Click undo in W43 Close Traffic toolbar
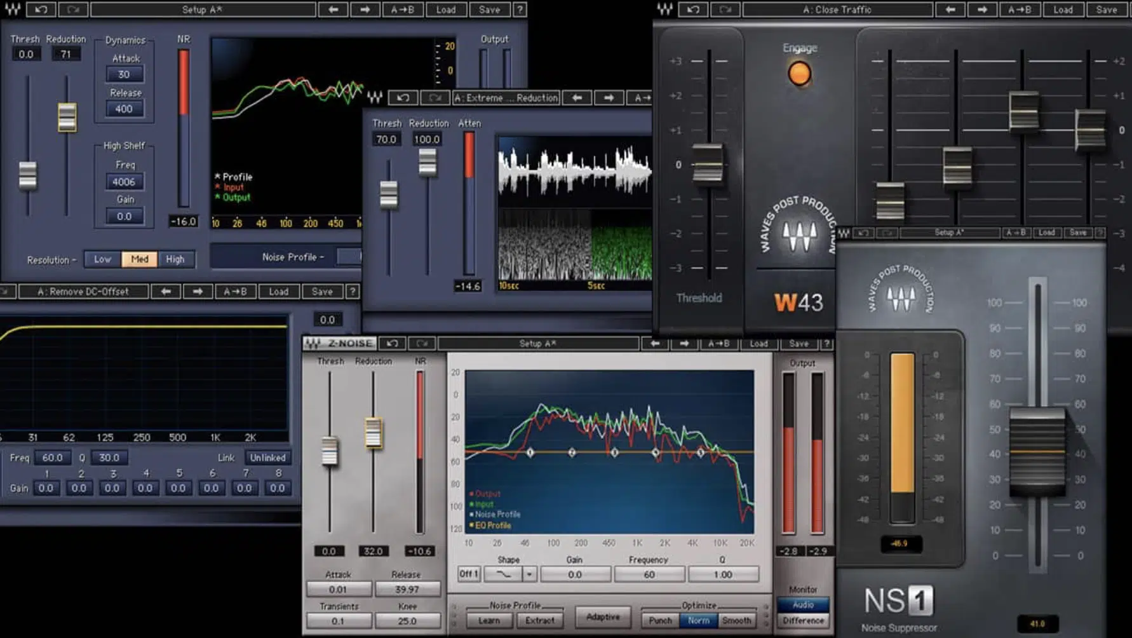This screenshot has height=638, width=1132. click(x=692, y=10)
